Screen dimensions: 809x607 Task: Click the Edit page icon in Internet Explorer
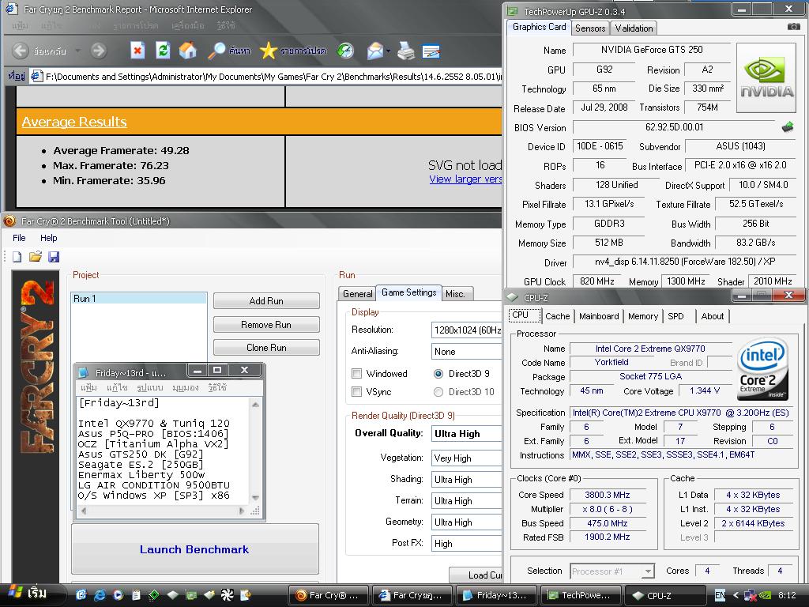(431, 51)
